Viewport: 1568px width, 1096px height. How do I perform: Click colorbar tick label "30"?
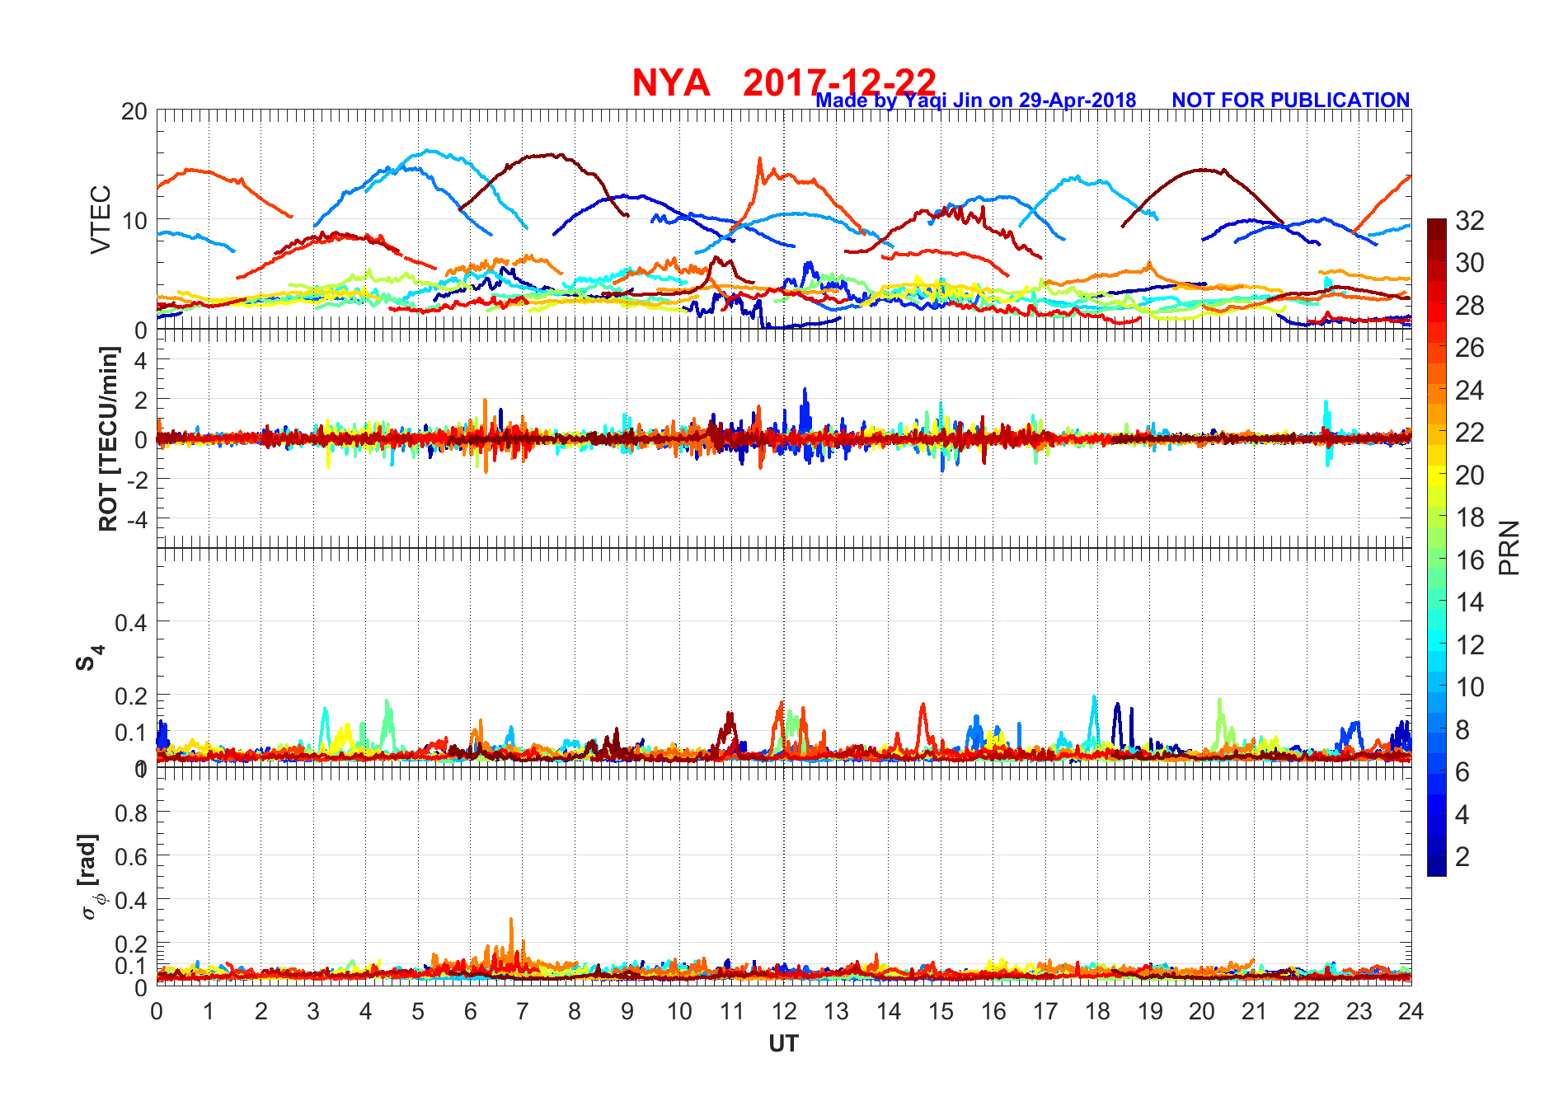[x=1470, y=263]
